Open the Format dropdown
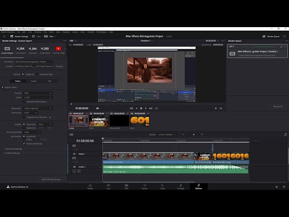Image resolution: width=289 pixels, height=217 pixels. (x=38, y=93)
